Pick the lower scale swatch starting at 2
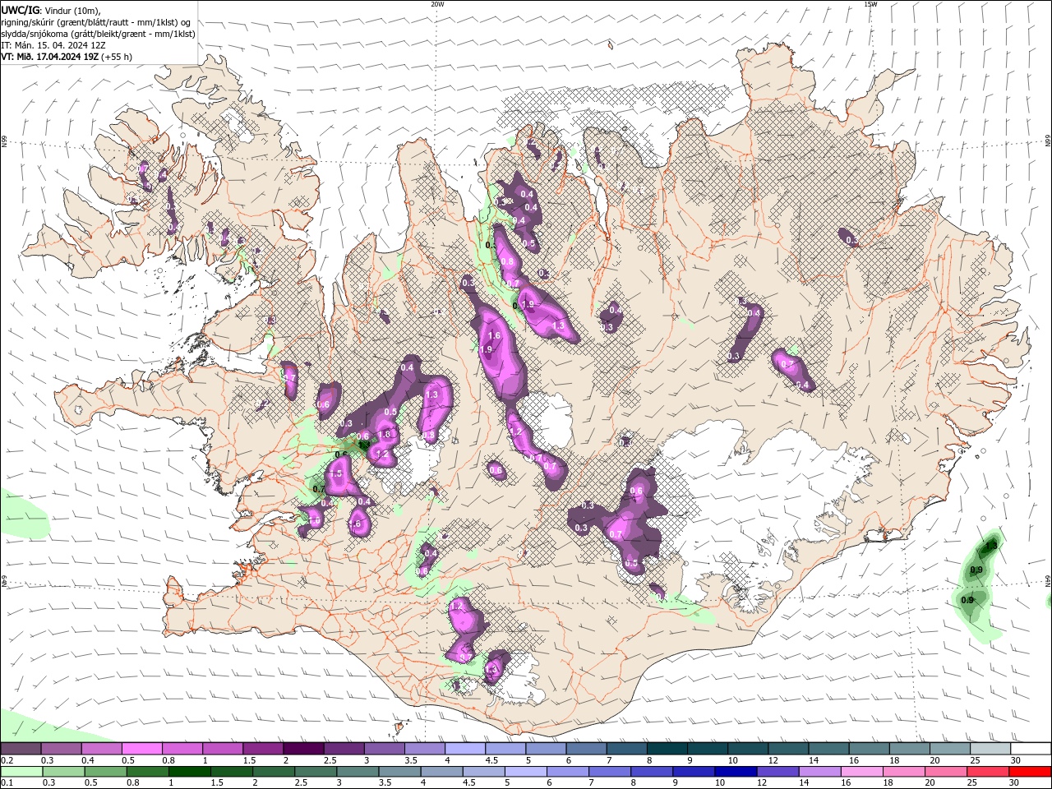Screen dimensions: 1052x789 point(275,772)
